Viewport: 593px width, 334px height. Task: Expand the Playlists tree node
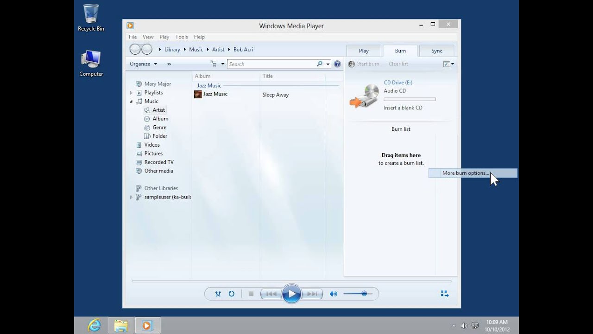tap(131, 93)
